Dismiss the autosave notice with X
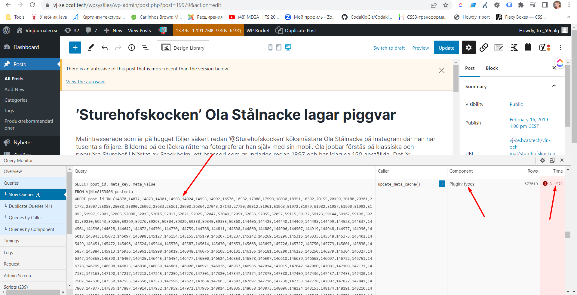Image resolution: width=577 pixels, height=295 pixels. 441,70
